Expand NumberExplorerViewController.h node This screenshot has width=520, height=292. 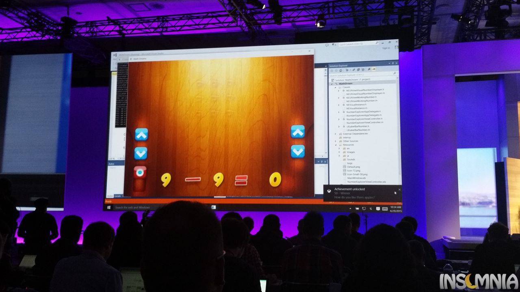(x=338, y=119)
